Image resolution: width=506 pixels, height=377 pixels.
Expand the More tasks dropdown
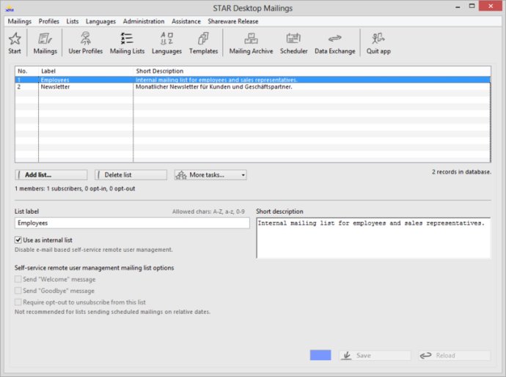pyautogui.click(x=210, y=175)
